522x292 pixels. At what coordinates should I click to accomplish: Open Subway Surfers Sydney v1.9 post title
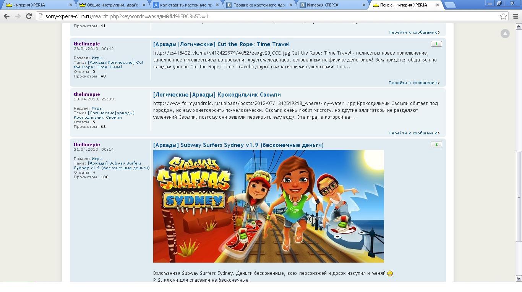pyautogui.click(x=238, y=145)
